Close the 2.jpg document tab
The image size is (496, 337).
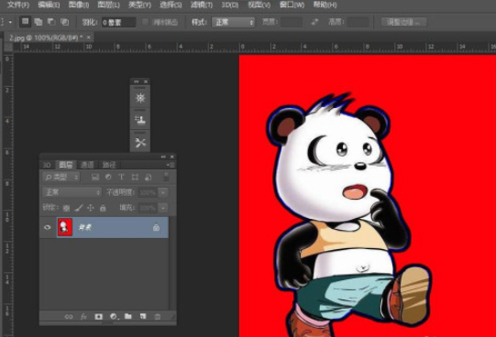pos(89,38)
